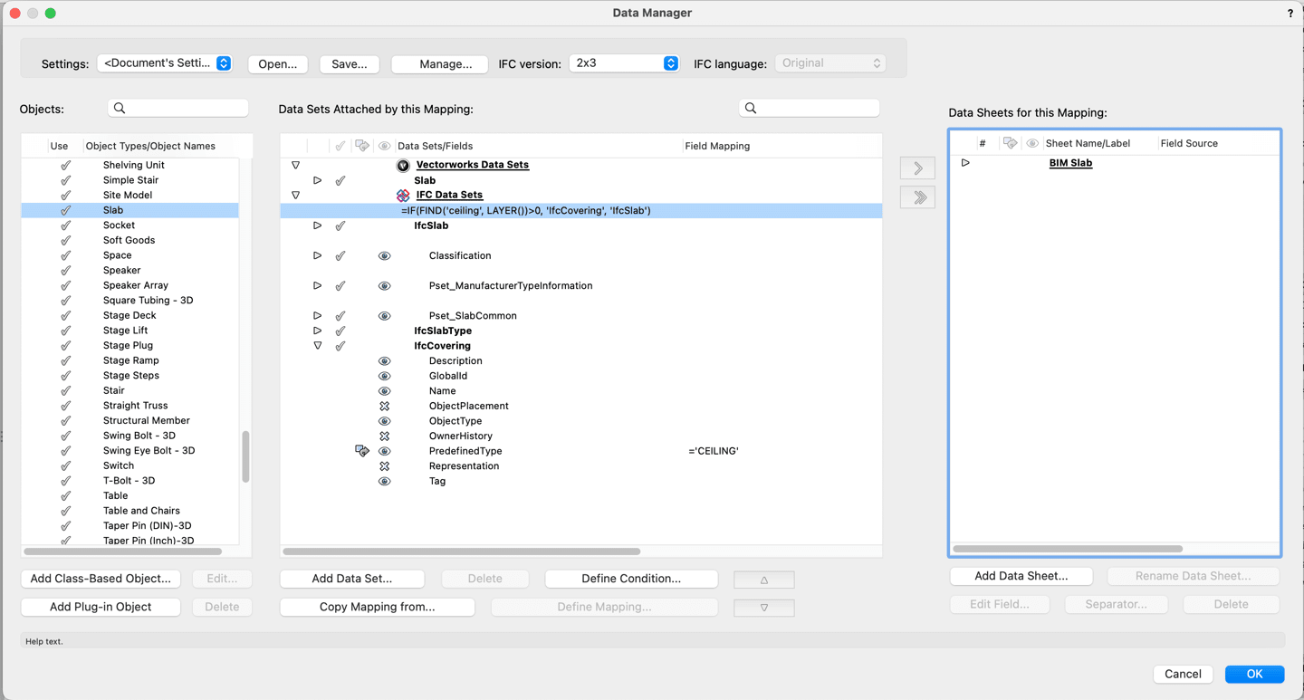This screenshot has width=1304, height=700.
Task: Click the Define Condition... button
Action: click(631, 579)
